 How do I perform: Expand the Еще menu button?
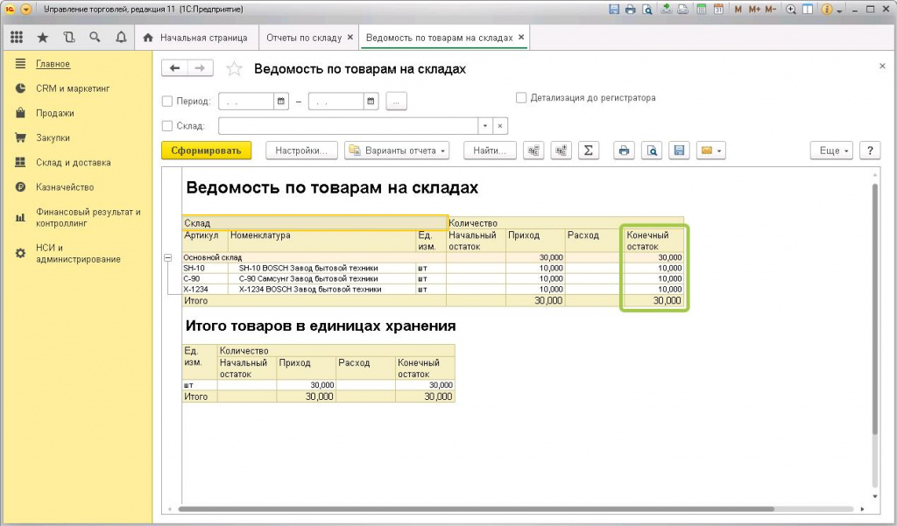[x=830, y=151]
